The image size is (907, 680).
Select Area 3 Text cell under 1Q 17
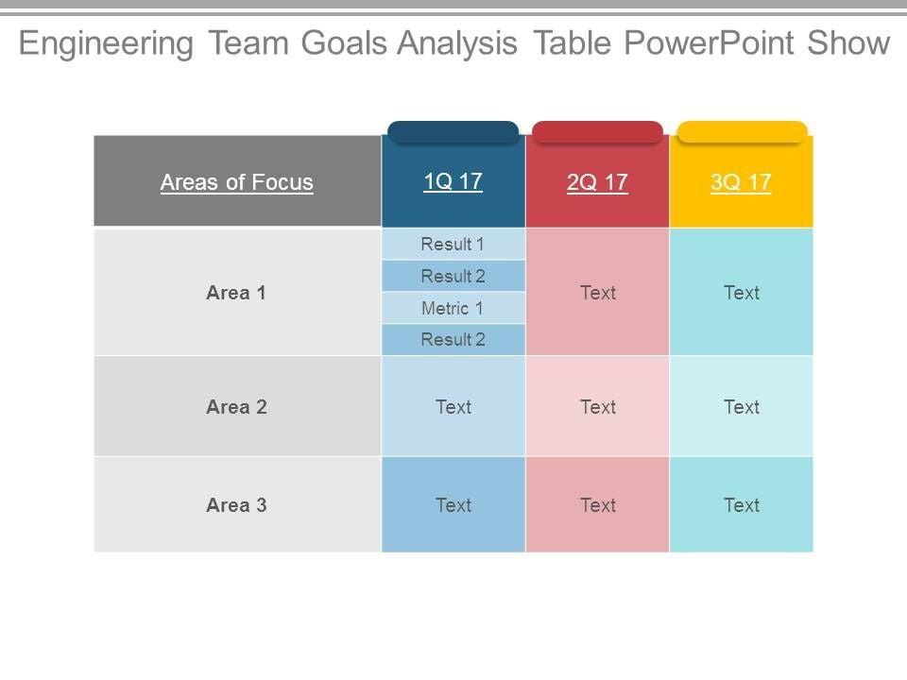(453, 505)
